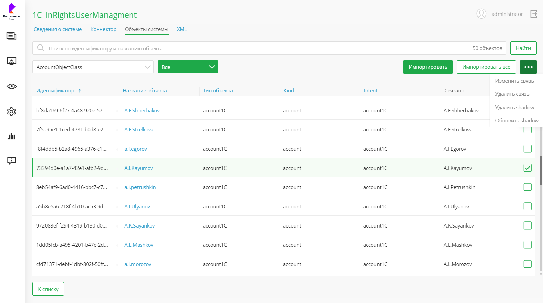Choose Изменить связь from the menu
Screen dimensions: 543x303
[514, 81]
